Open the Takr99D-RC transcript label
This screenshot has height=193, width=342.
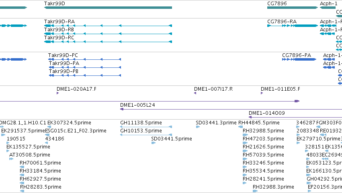pos(59,38)
